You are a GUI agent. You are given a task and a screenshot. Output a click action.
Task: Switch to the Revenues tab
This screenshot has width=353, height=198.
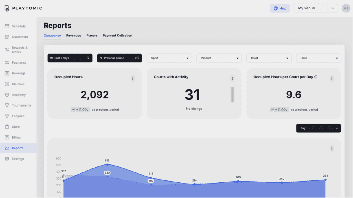[x=74, y=36]
